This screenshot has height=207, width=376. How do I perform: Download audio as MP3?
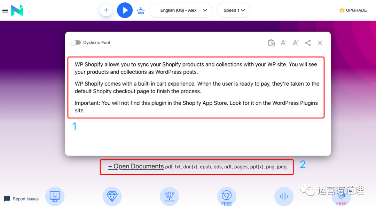[x=141, y=10]
